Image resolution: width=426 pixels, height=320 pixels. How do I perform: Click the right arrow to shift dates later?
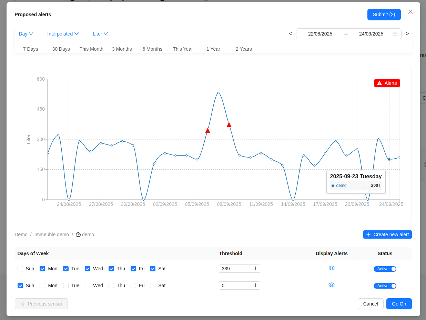(407, 34)
